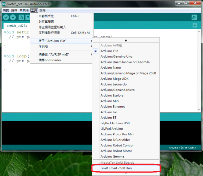Select Arduino Leonardo board
This screenshot has height=176, width=203.
126,84
